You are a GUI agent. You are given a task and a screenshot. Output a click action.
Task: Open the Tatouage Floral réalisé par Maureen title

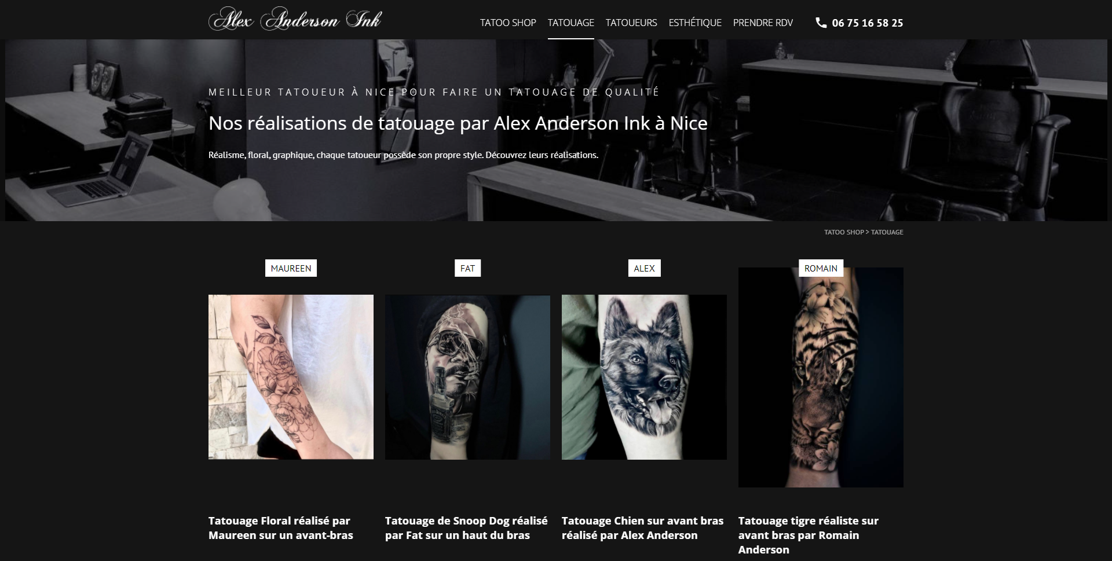click(x=281, y=528)
